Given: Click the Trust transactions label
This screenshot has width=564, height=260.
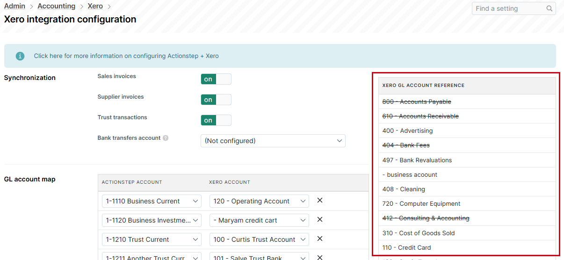Looking at the screenshot, I should tap(122, 117).
